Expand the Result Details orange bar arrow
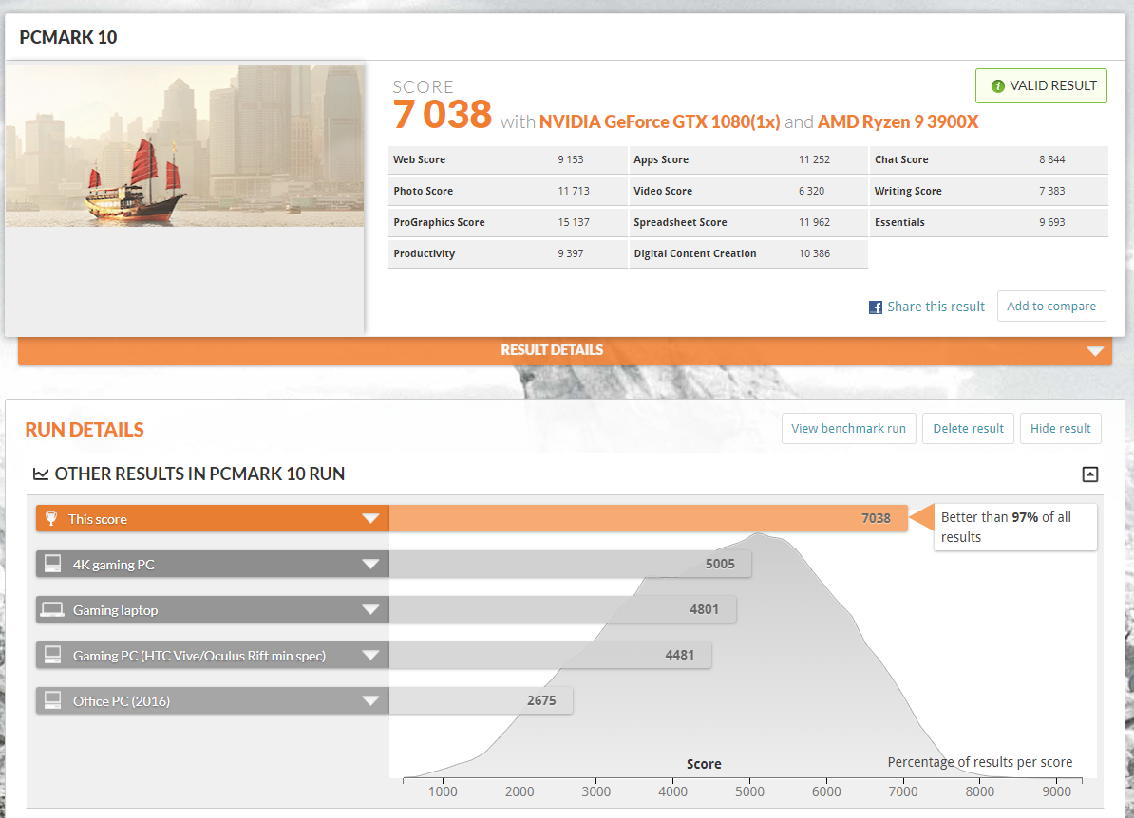 point(1095,351)
